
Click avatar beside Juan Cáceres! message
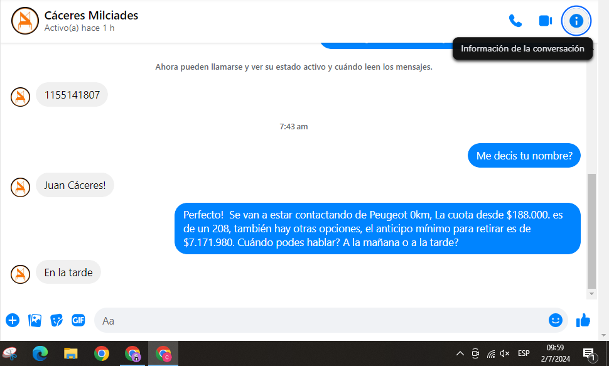20,187
